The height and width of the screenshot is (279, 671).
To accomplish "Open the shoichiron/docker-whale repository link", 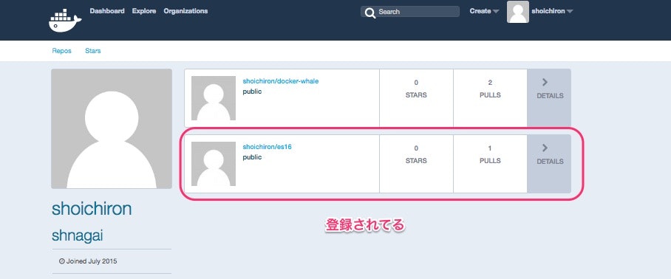I will [x=281, y=81].
